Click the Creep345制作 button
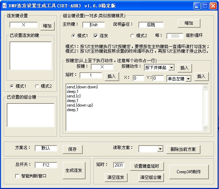 click(189, 172)
